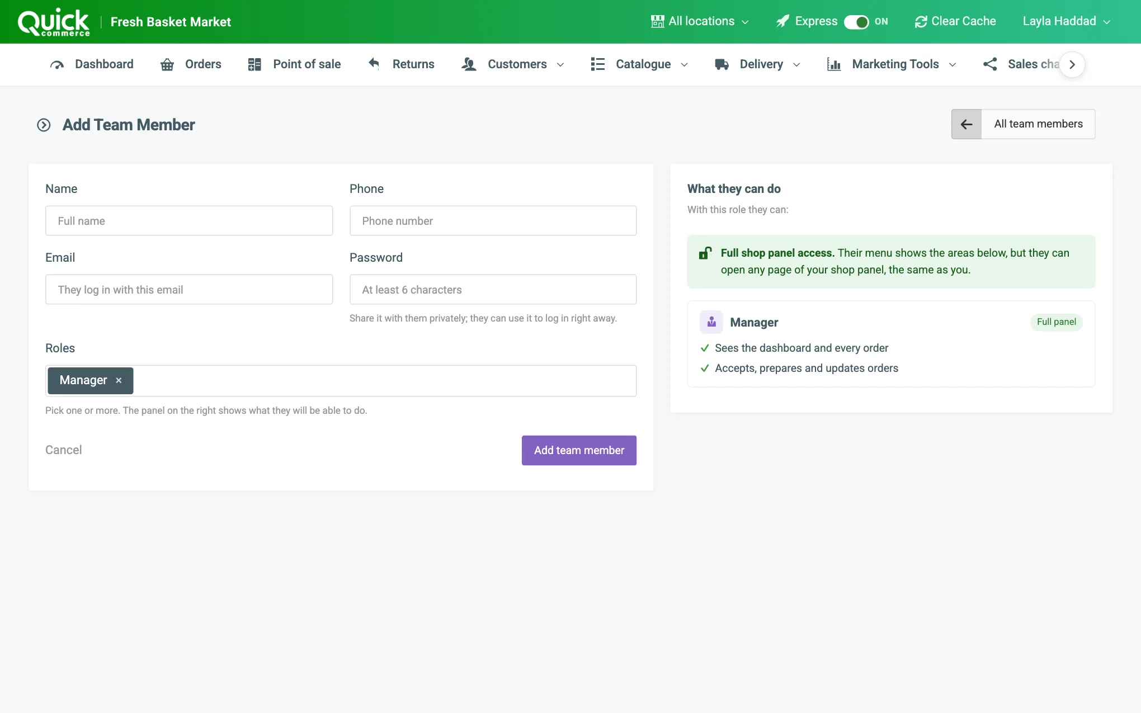Click the Returns arrow icon
This screenshot has height=713, width=1141.
(x=374, y=64)
